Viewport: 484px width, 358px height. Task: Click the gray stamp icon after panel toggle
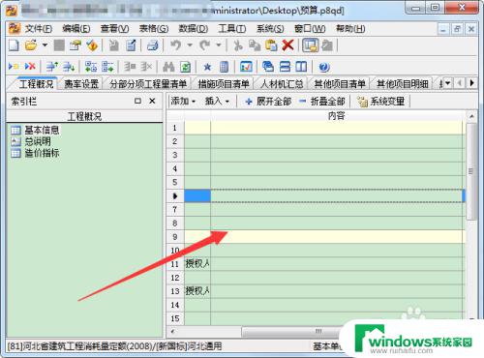327,45
